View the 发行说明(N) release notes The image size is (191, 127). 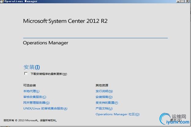click(x=104, y=91)
